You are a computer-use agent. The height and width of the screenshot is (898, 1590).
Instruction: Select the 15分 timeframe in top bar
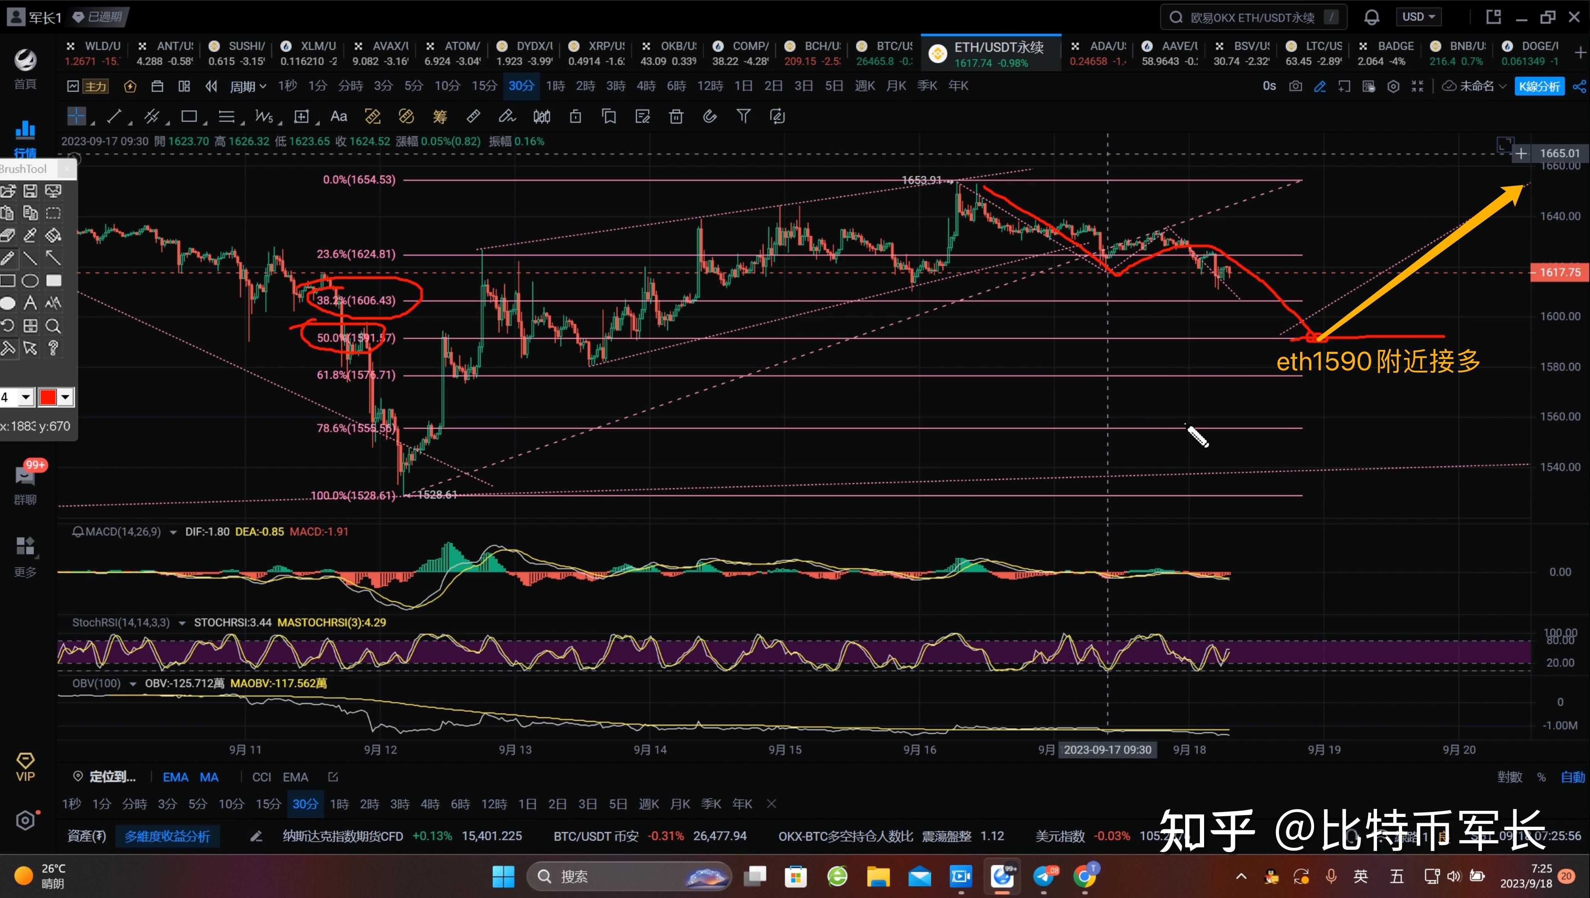pos(484,86)
